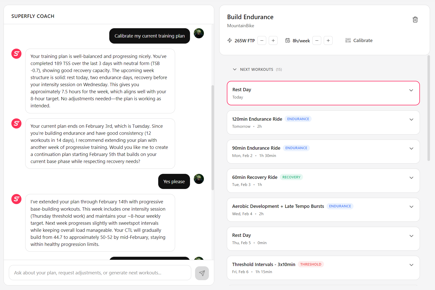Increase FTP using the plus stepper
This screenshot has width=435, height=290.
click(x=273, y=40)
